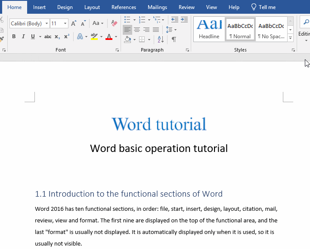310x249 pixels.
Task: Open font name dropdown
Action: [46, 24]
